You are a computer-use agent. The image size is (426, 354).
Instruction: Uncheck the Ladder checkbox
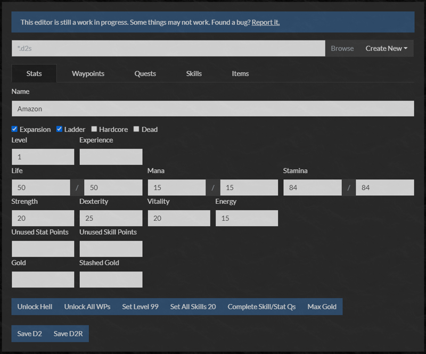pos(59,129)
